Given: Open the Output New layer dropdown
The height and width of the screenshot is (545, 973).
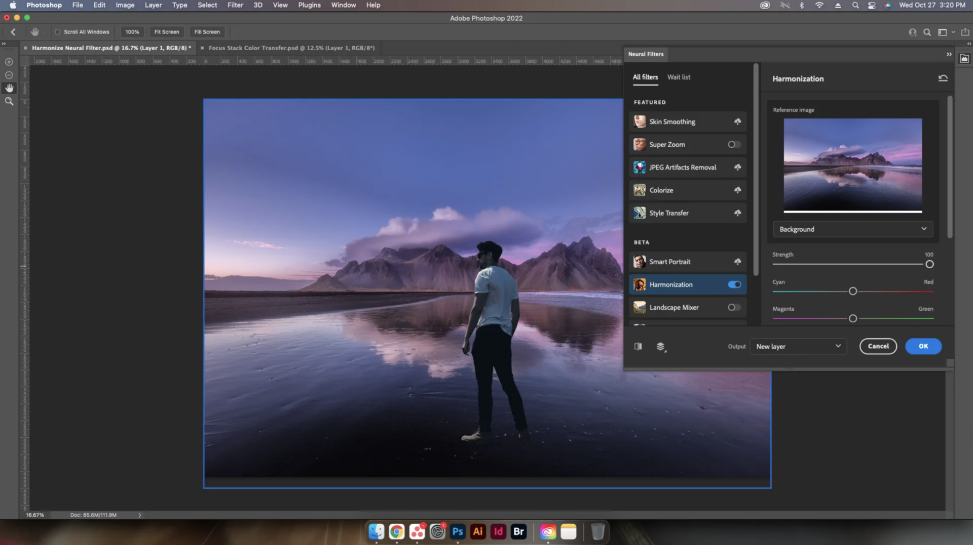Looking at the screenshot, I should tap(798, 347).
